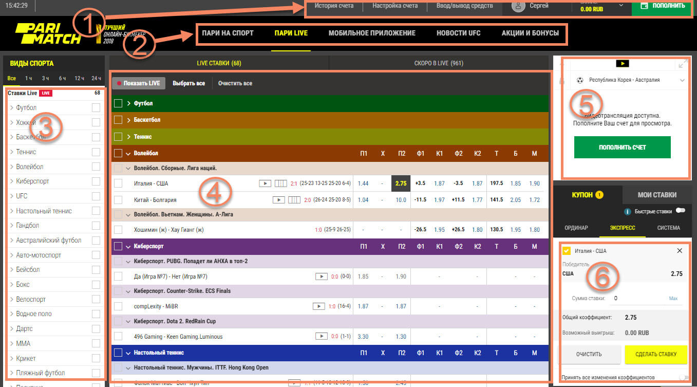This screenshot has width=697, height=387.
Task: Open match tracker field icon for Китай - Болгария
Action: point(294,200)
